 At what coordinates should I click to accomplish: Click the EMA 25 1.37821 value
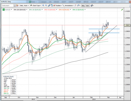point(13,93)
